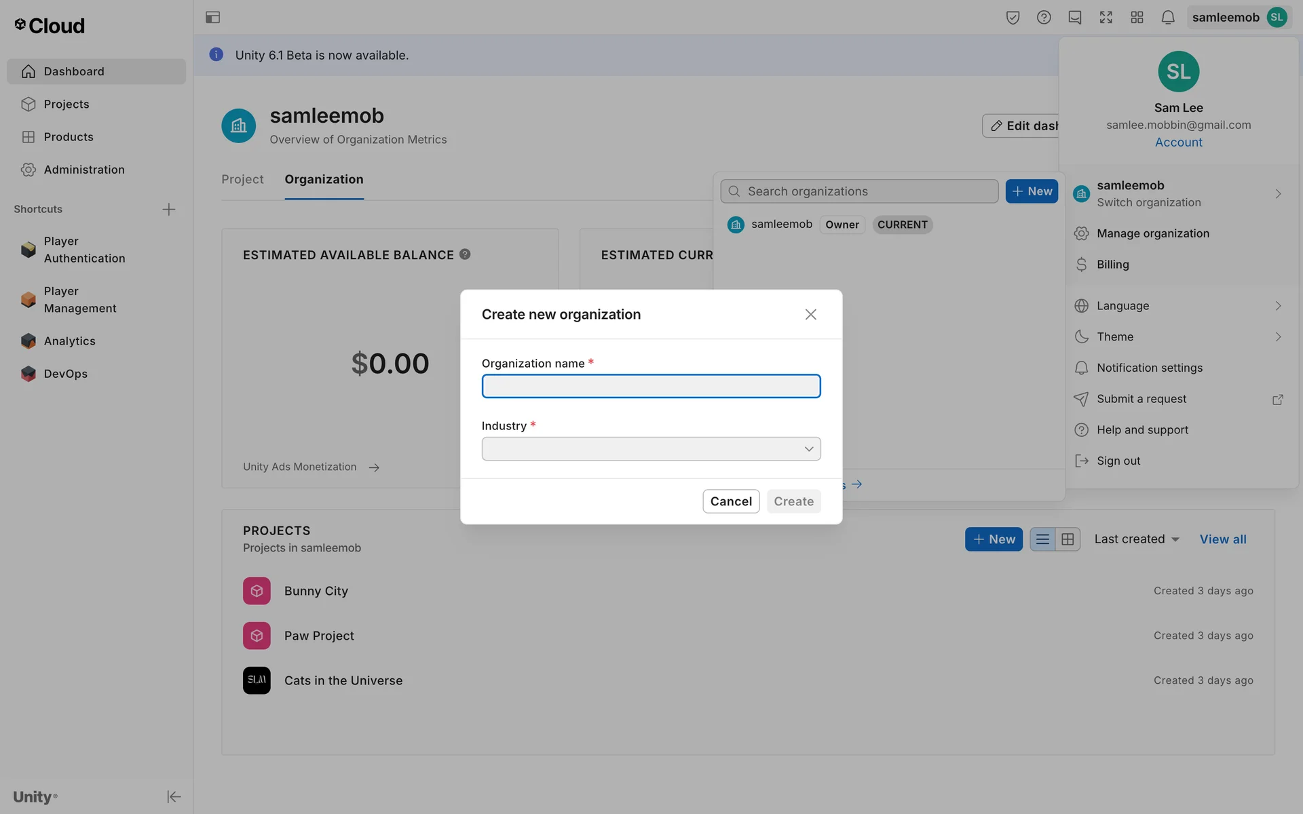This screenshot has width=1303, height=814.
Task: Expand the Theme submenu
Action: [1179, 337]
